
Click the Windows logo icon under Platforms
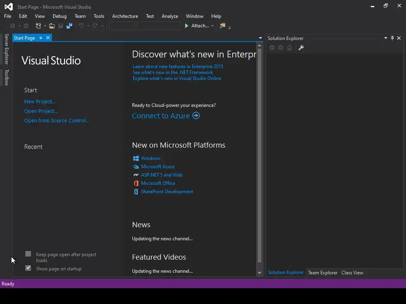click(x=136, y=158)
